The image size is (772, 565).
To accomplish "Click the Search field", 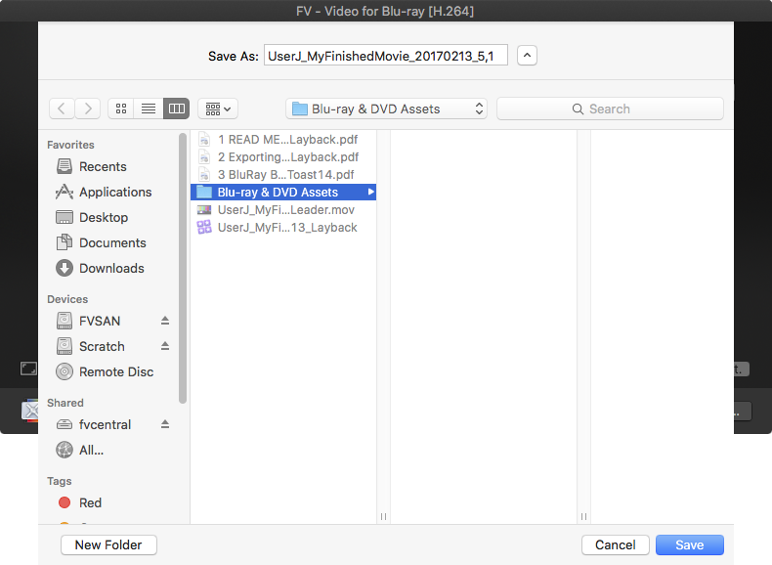I will pyautogui.click(x=610, y=109).
